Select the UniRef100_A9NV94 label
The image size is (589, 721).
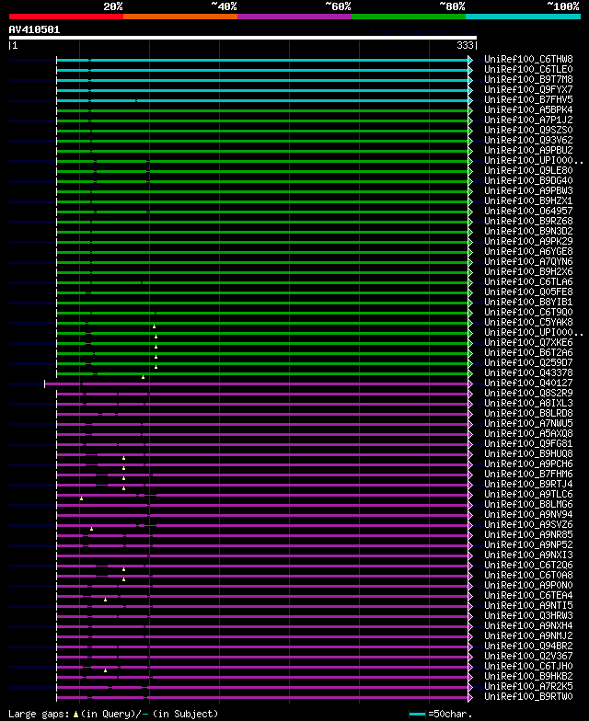[x=528, y=515]
